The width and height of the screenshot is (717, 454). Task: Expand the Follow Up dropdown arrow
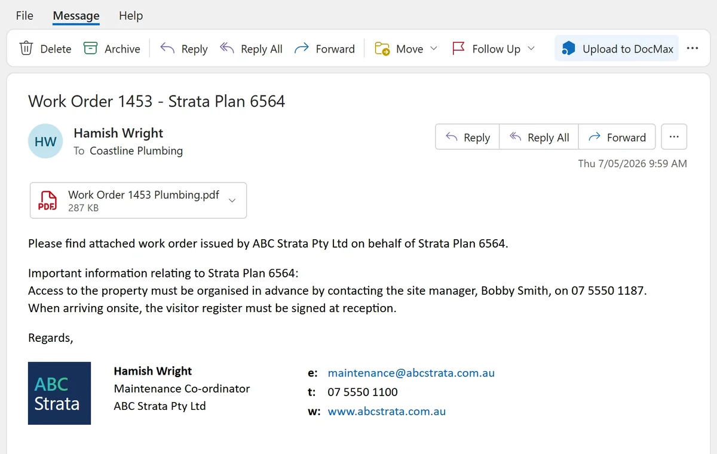coord(531,49)
